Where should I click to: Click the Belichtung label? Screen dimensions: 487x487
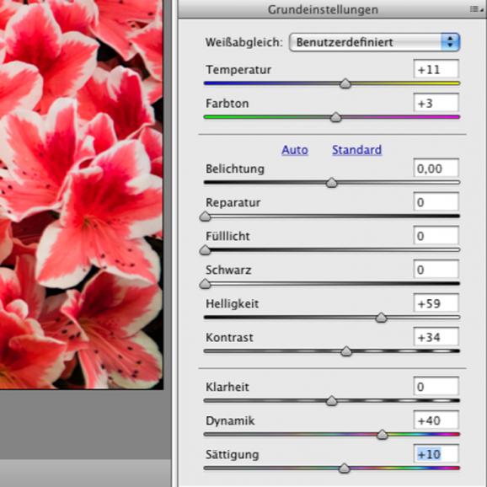pyautogui.click(x=235, y=169)
